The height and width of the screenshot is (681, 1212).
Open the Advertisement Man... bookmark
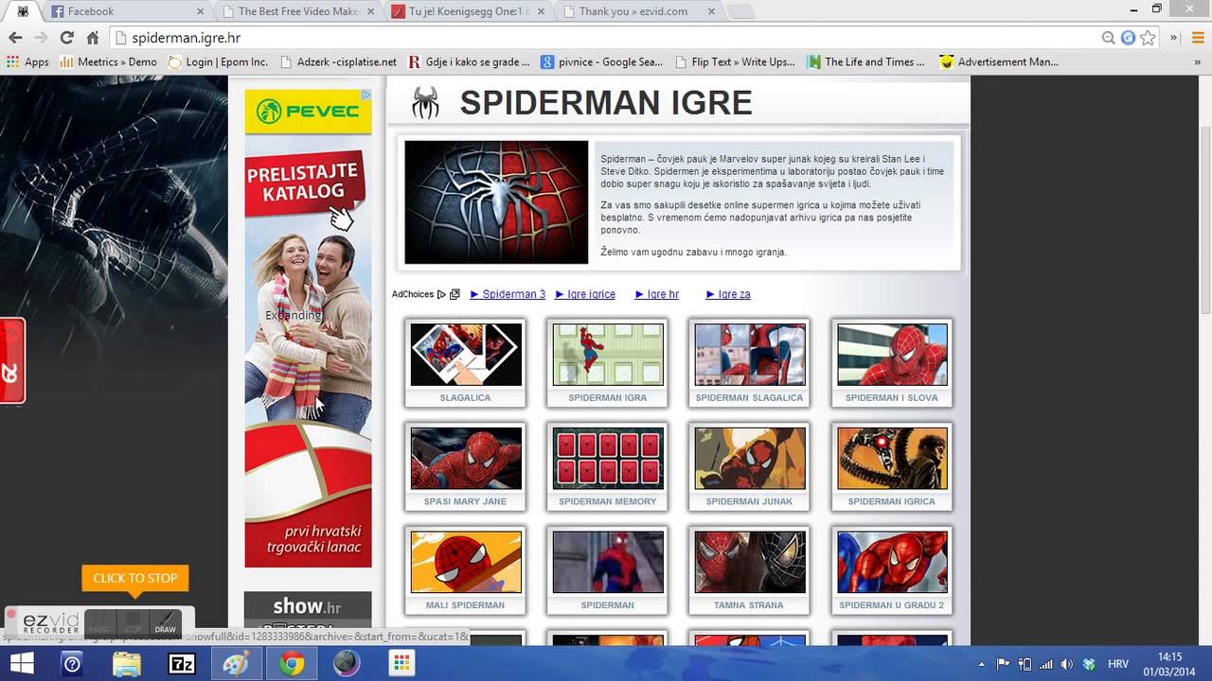(x=998, y=61)
